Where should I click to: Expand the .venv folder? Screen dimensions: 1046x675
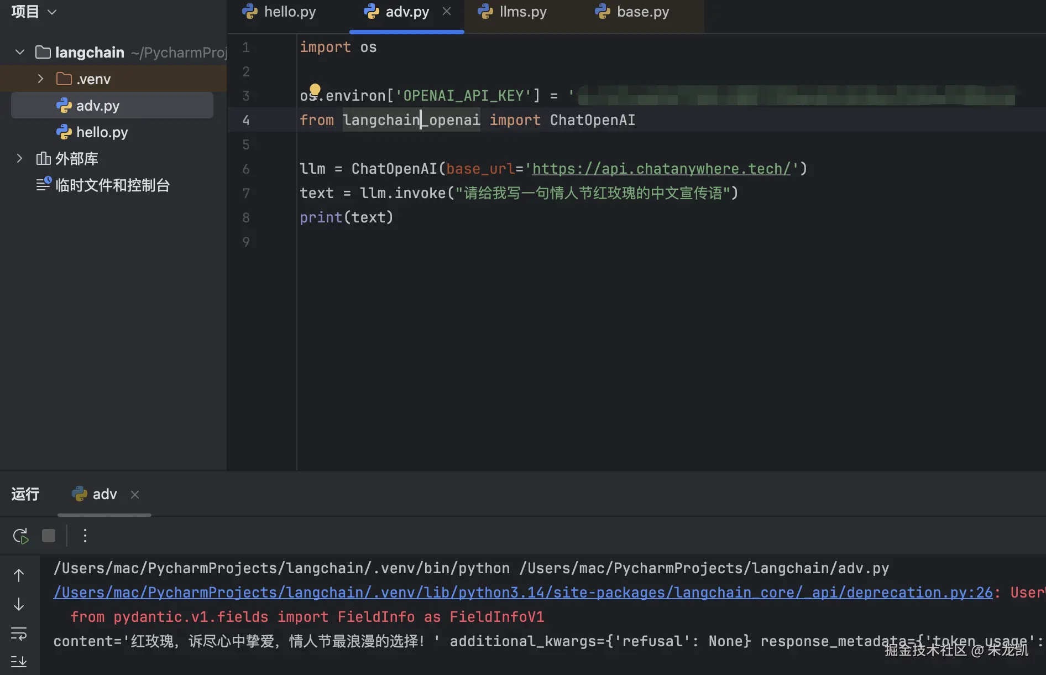[x=40, y=79]
